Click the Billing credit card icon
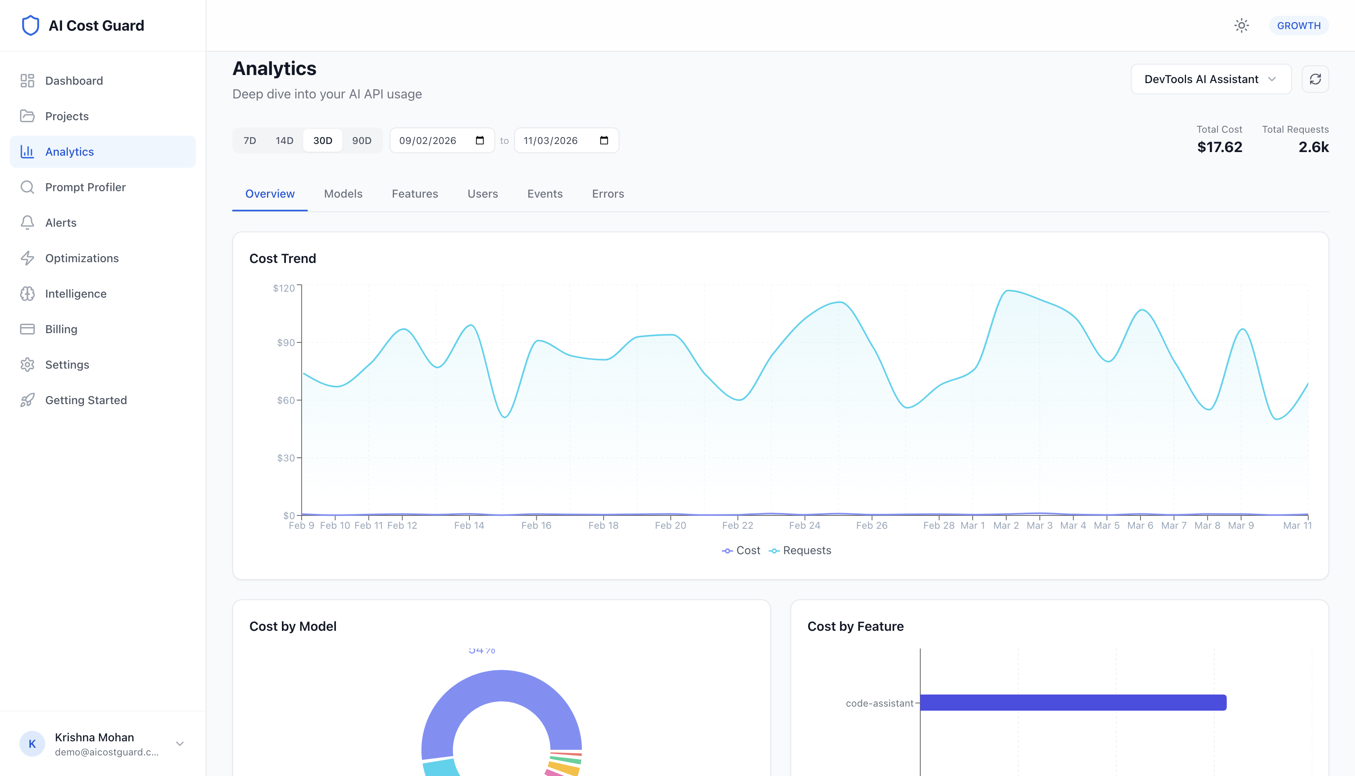This screenshot has height=776, width=1355. click(x=27, y=330)
